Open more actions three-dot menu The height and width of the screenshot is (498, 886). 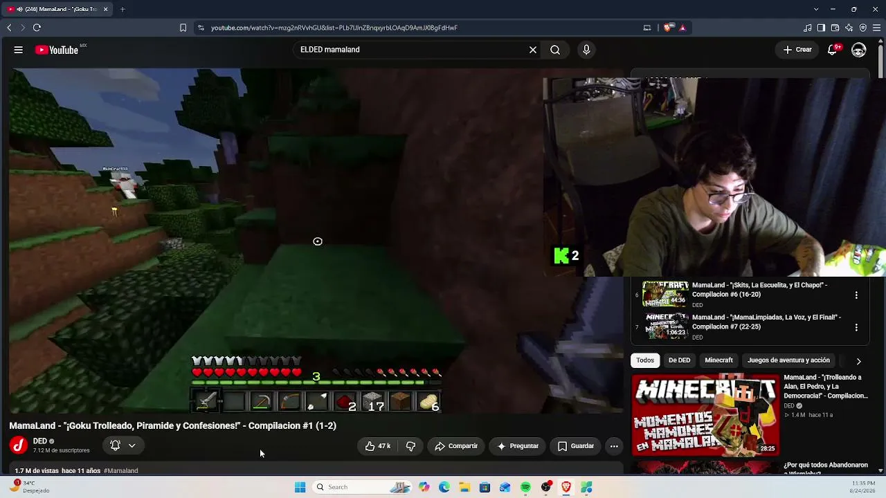(x=614, y=446)
